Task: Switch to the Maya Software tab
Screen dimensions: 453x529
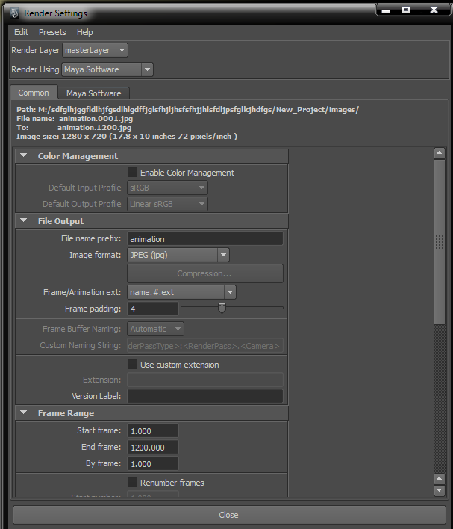Action: coord(94,93)
